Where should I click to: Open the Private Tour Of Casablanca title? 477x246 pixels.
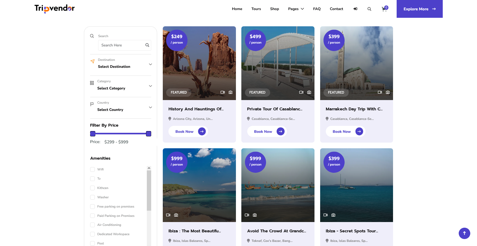(x=275, y=109)
